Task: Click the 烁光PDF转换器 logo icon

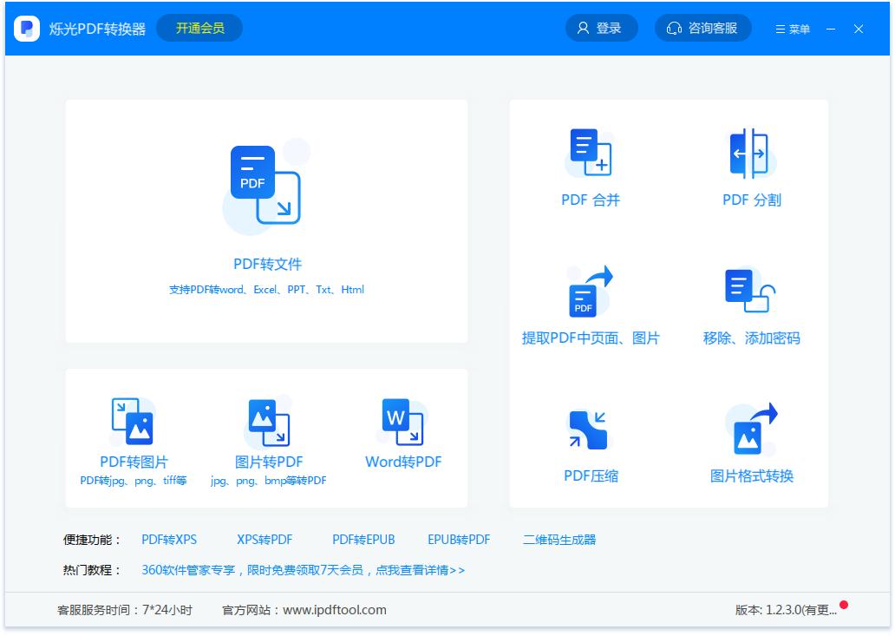Action: 27,28
